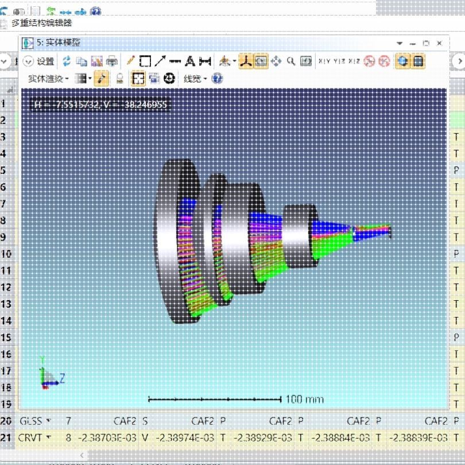Image resolution: width=465 pixels, height=465 pixels.
Task: Select the rectangle annotation tool
Action: 145,61
